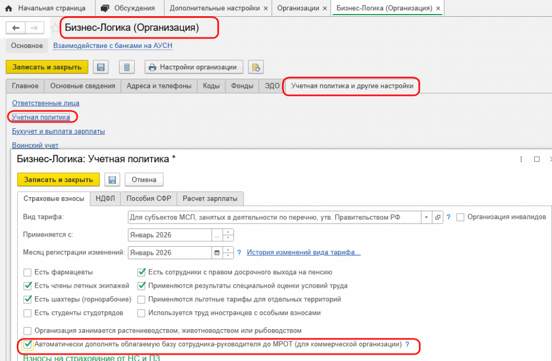Open the calendar for Месяц регистрации изменений
This screenshot has height=361, width=552.
[217, 253]
